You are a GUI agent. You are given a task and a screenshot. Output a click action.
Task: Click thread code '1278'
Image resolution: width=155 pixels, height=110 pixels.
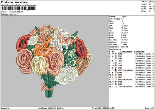137,75
